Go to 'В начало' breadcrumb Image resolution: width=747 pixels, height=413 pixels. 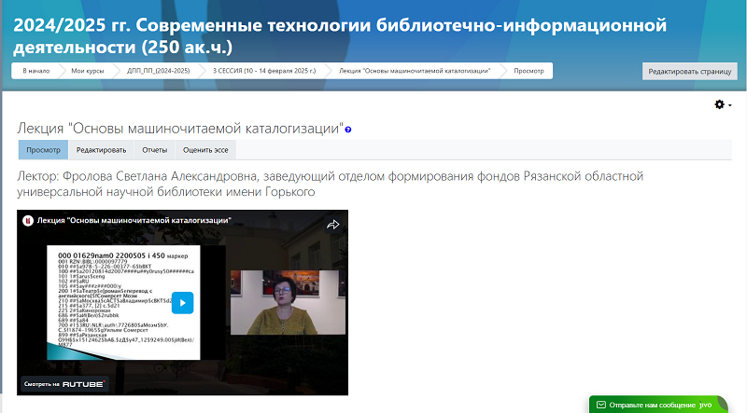point(35,71)
